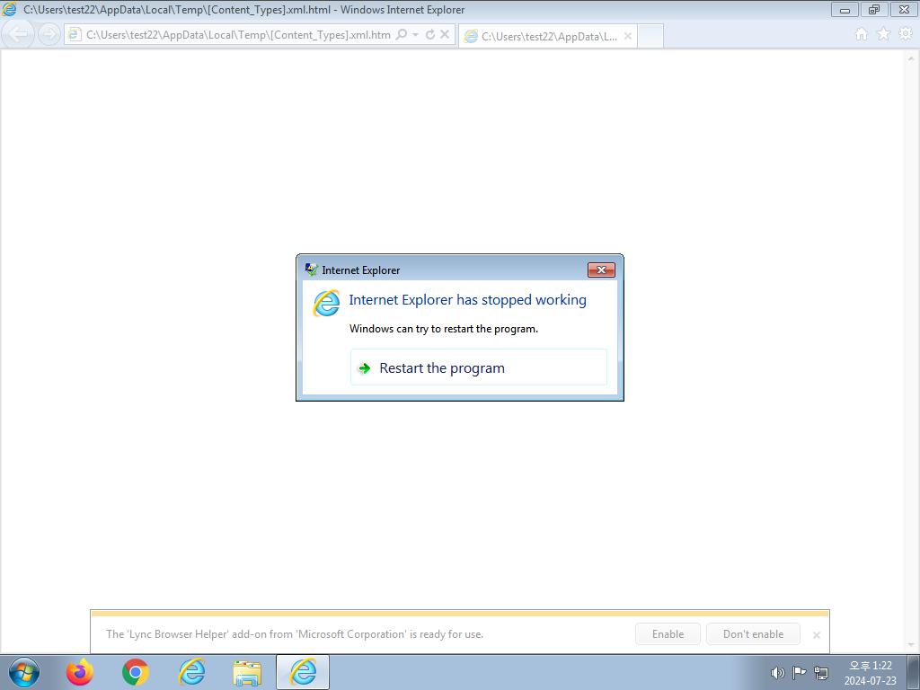Choose Don't enable in the add-on bar
The height and width of the screenshot is (690, 920).
click(753, 633)
